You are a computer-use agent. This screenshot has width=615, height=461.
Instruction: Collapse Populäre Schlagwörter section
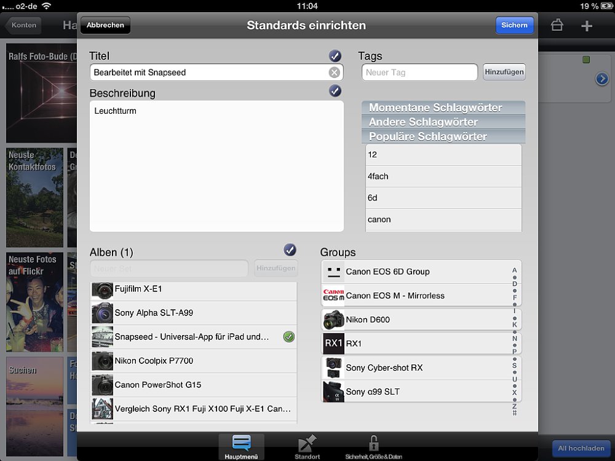point(443,136)
